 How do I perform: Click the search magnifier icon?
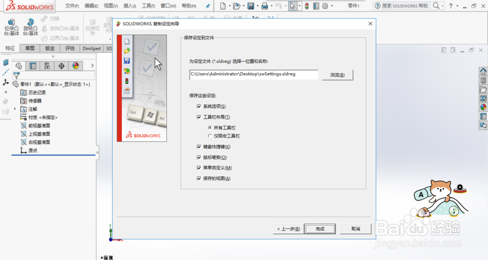pyautogui.click(x=436, y=5)
